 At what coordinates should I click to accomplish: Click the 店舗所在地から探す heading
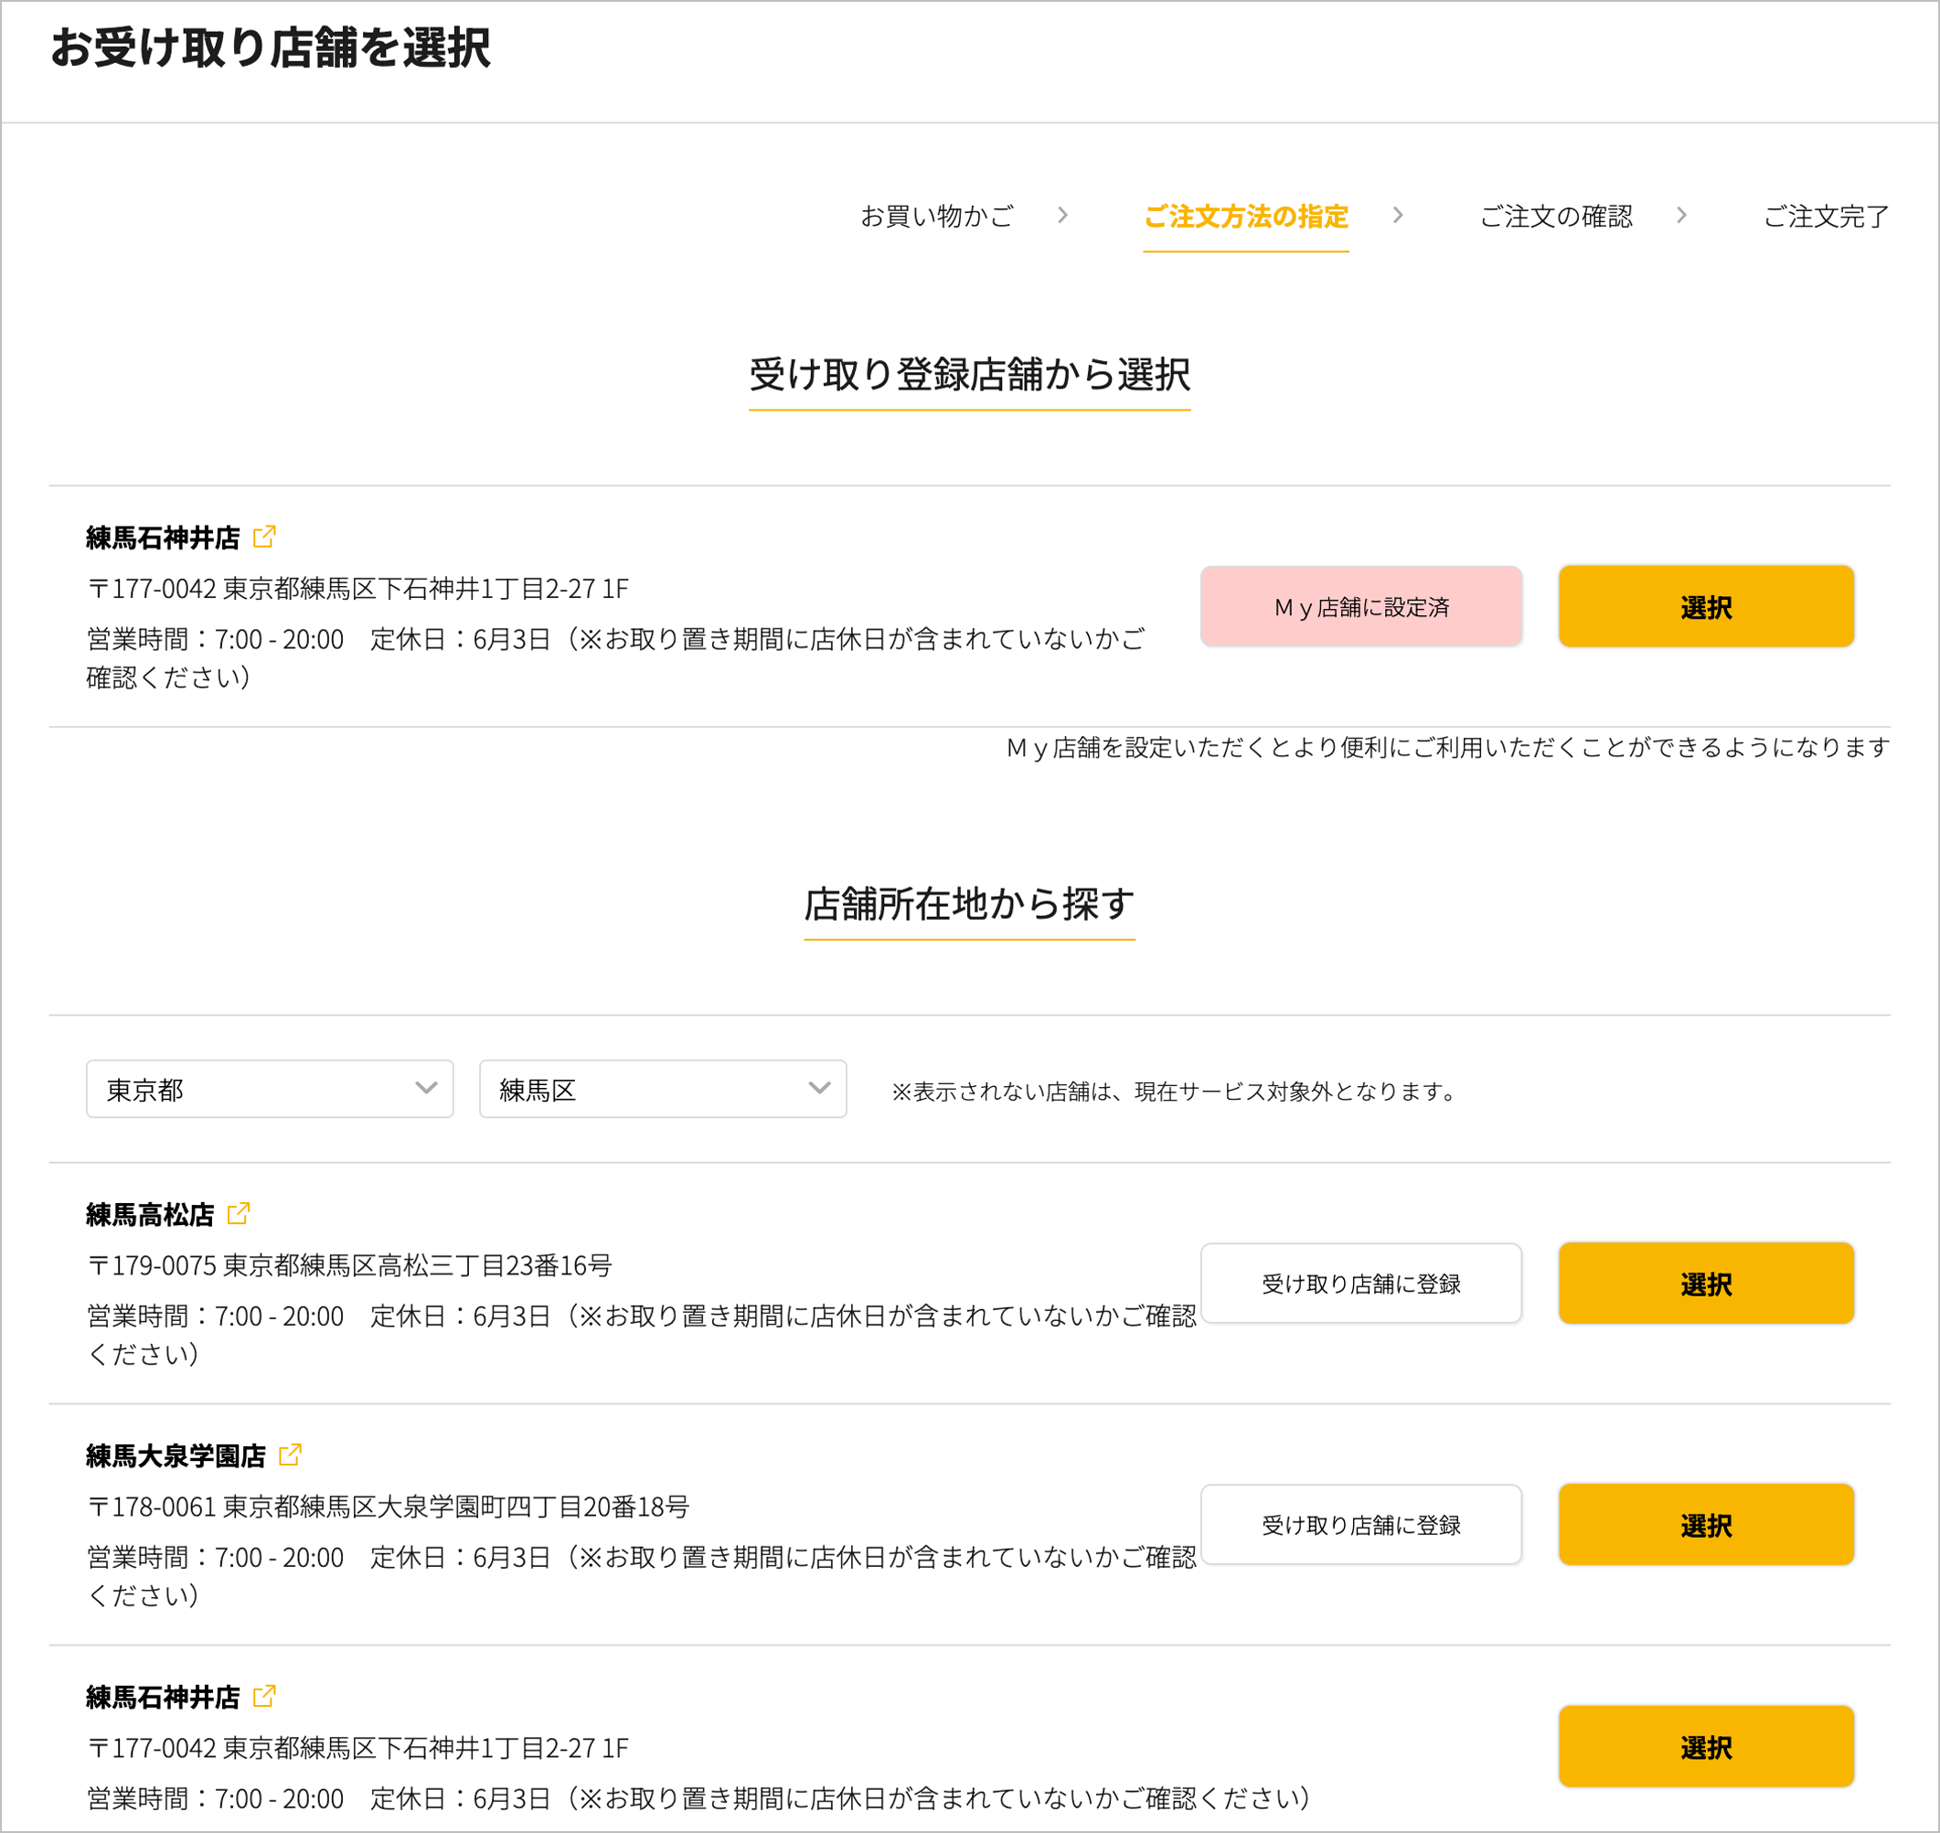coord(969,905)
